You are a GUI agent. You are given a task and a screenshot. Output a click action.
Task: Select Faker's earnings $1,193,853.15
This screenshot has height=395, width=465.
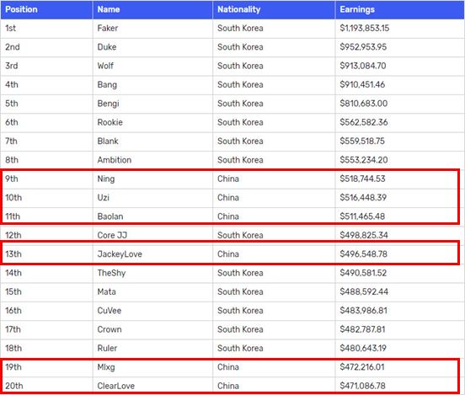[x=365, y=28]
